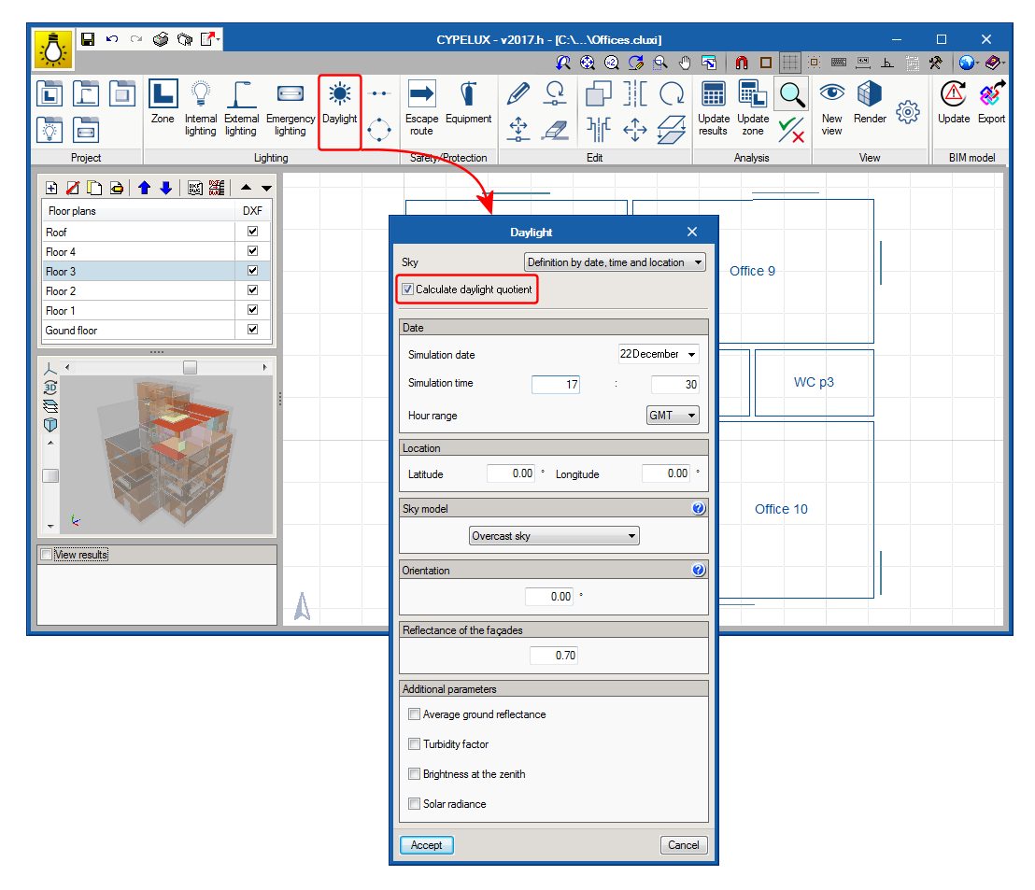Select Floor 2 in floor plans list
The height and width of the screenshot is (890, 1035).
coord(136,291)
